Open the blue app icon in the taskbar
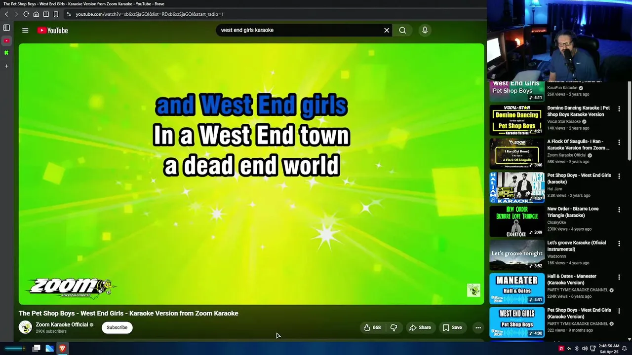This screenshot has width=632, height=355. (49, 349)
